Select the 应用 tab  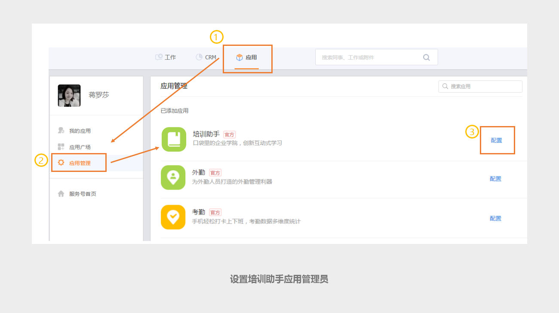(x=247, y=57)
